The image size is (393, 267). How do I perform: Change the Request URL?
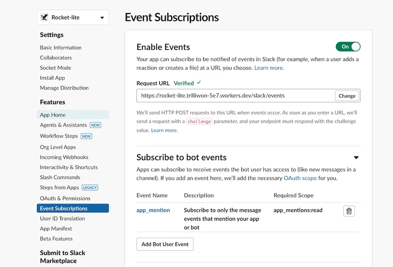pos(347,96)
